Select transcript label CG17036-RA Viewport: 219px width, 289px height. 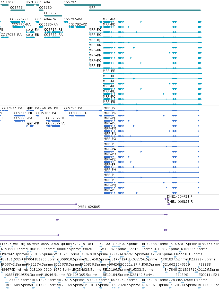(x=11, y=35)
